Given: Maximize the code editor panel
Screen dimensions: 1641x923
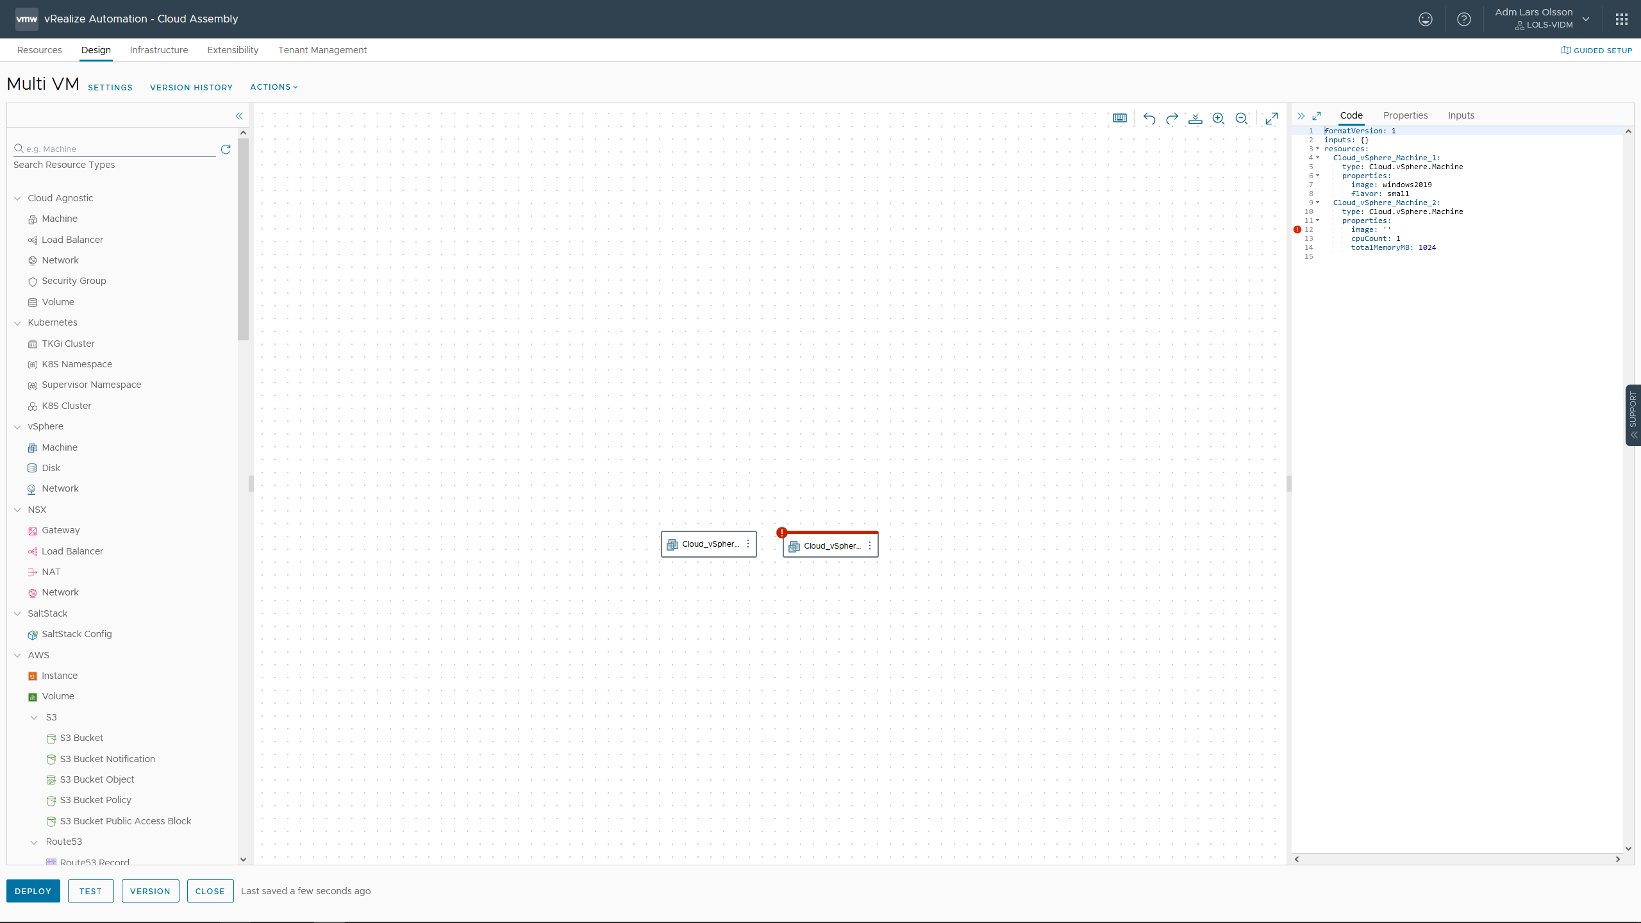Looking at the screenshot, I should (1317, 116).
